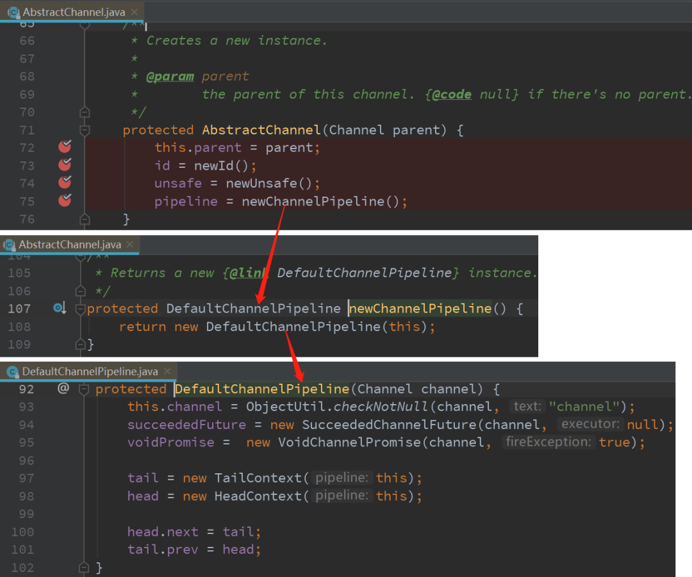
Task: Collapse method end fold marker at line 109
Action: pos(80,345)
